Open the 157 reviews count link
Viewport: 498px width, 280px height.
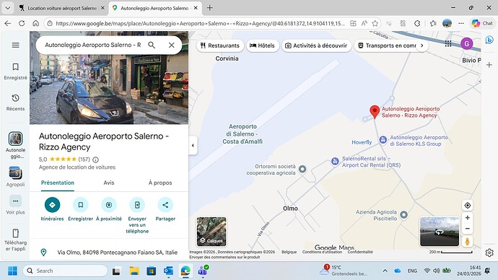84,159
